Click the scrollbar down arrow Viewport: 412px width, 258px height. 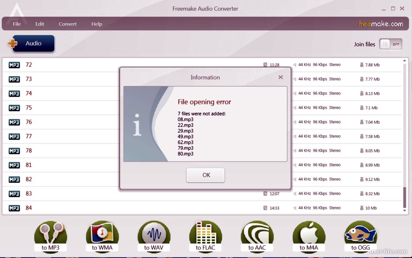click(x=405, y=211)
